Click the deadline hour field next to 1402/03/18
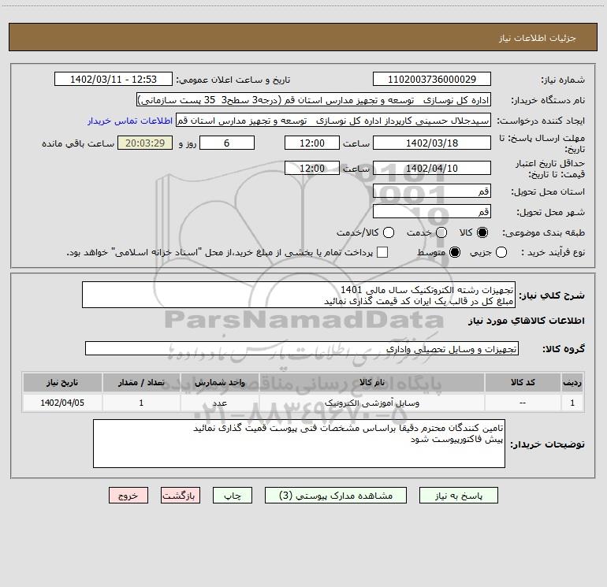Image resolution: width=607 pixels, height=587 pixels. [312, 143]
